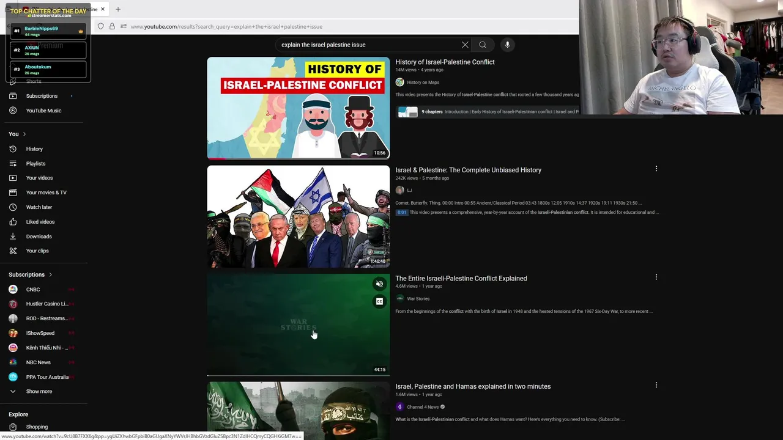Expand the Subscriptions section chevron
Viewport: 783px width, 440px height.
click(50, 275)
